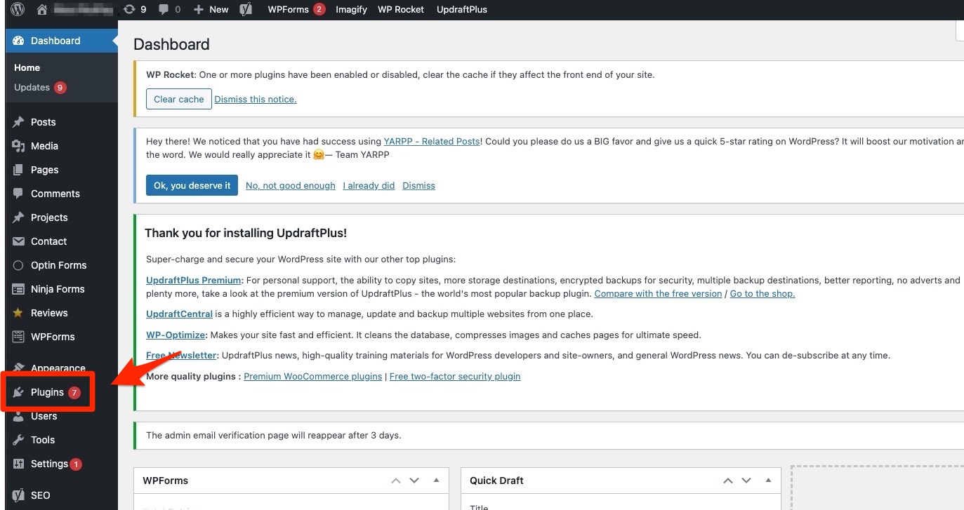The width and height of the screenshot is (964, 510).
Task: Click the Clear cache button
Action: point(178,99)
